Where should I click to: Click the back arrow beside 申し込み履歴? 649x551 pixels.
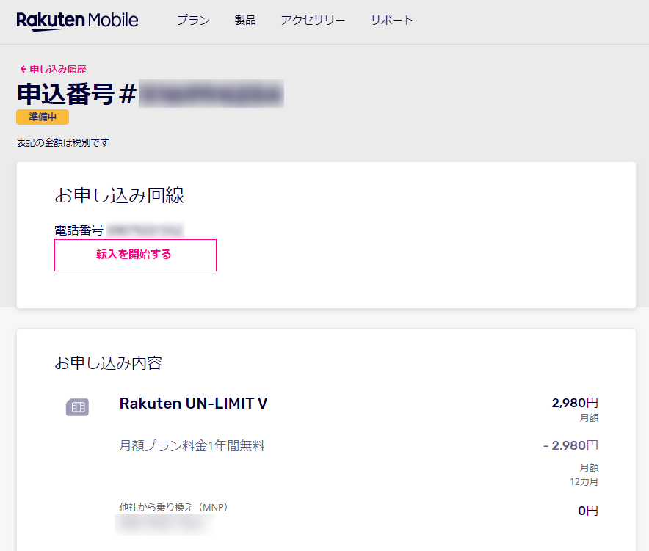(23, 69)
